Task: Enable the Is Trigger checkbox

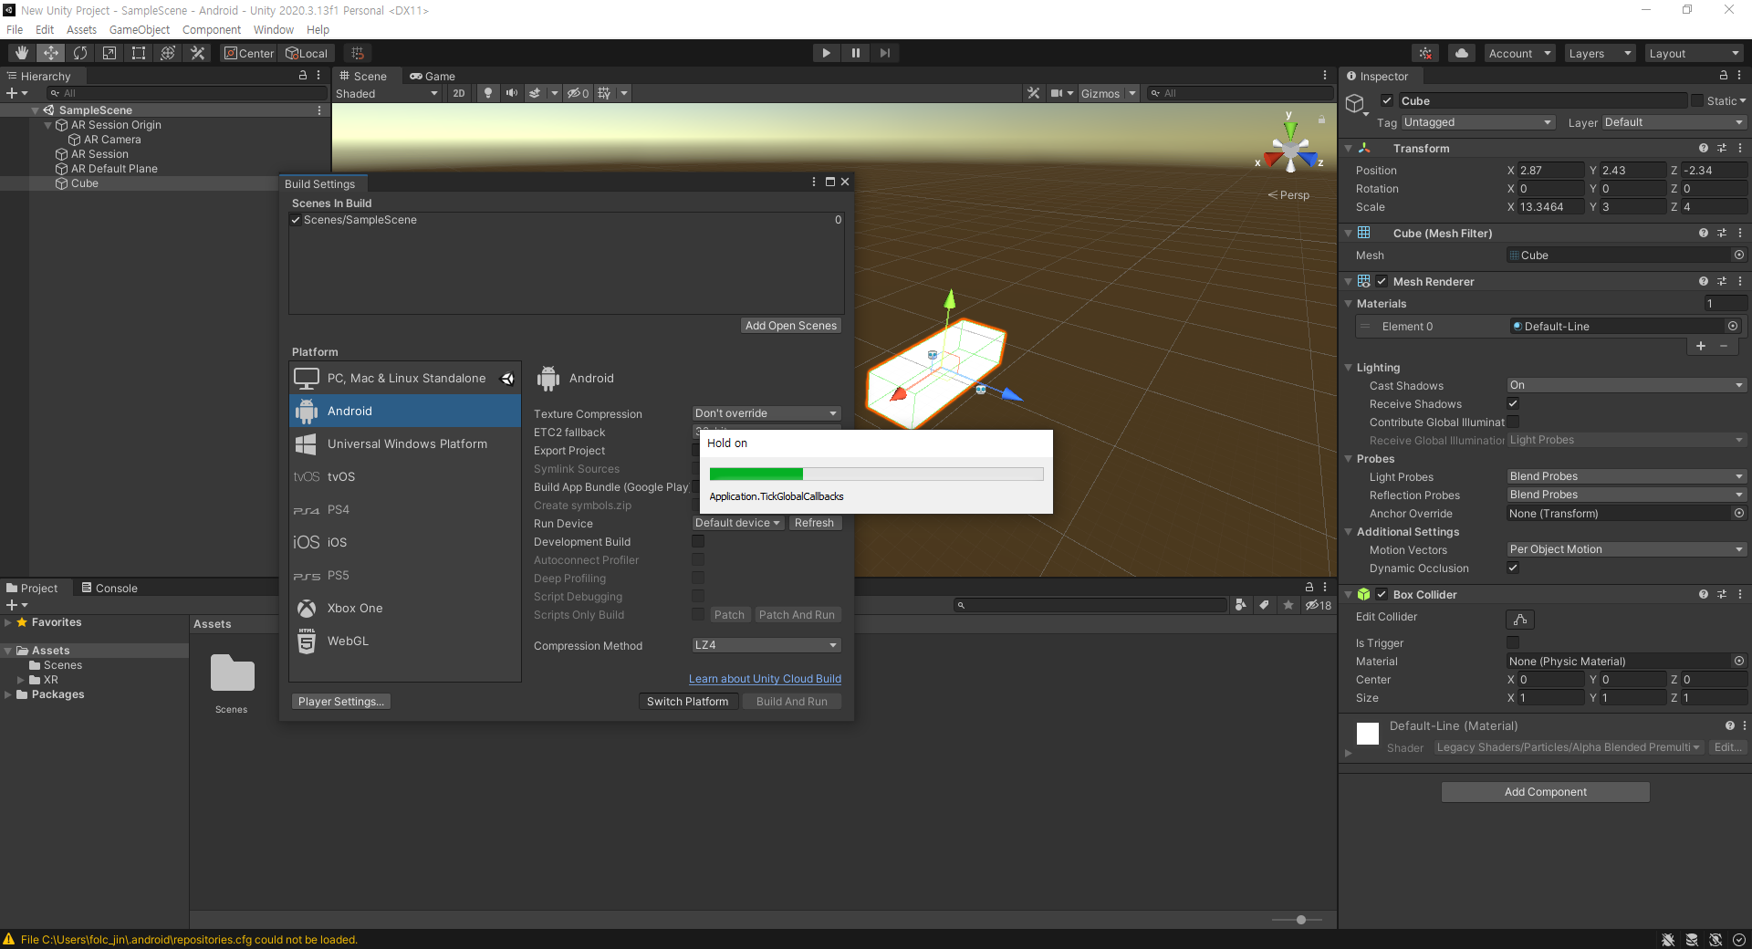Action: [x=1513, y=642]
